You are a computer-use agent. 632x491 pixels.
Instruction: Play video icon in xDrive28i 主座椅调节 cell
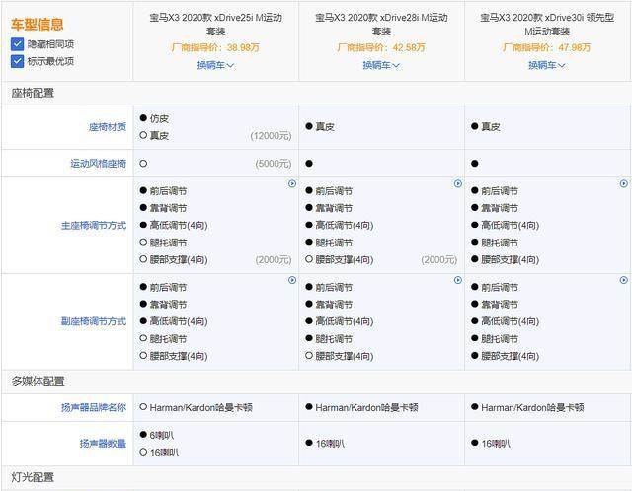(x=458, y=184)
